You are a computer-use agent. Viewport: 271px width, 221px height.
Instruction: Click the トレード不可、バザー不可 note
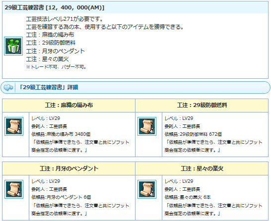pyautogui.click(x=56, y=67)
